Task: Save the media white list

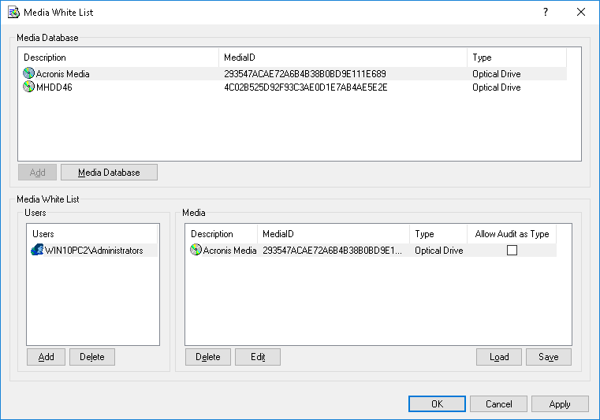Action: pyautogui.click(x=549, y=357)
